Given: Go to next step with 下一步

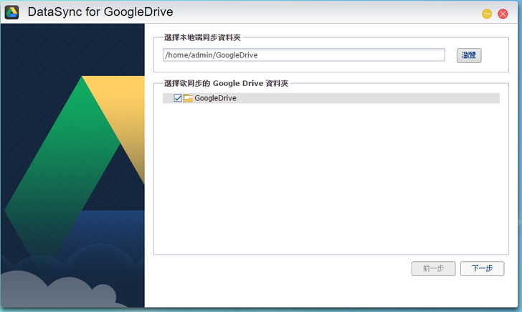Looking at the screenshot, I should coord(482,268).
